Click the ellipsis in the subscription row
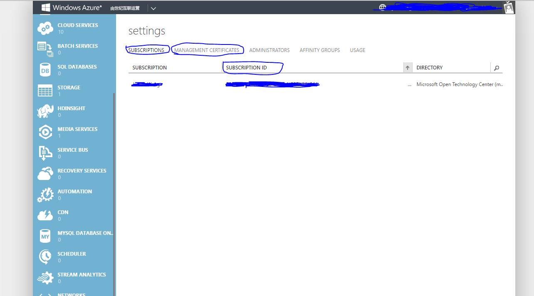 (x=410, y=85)
